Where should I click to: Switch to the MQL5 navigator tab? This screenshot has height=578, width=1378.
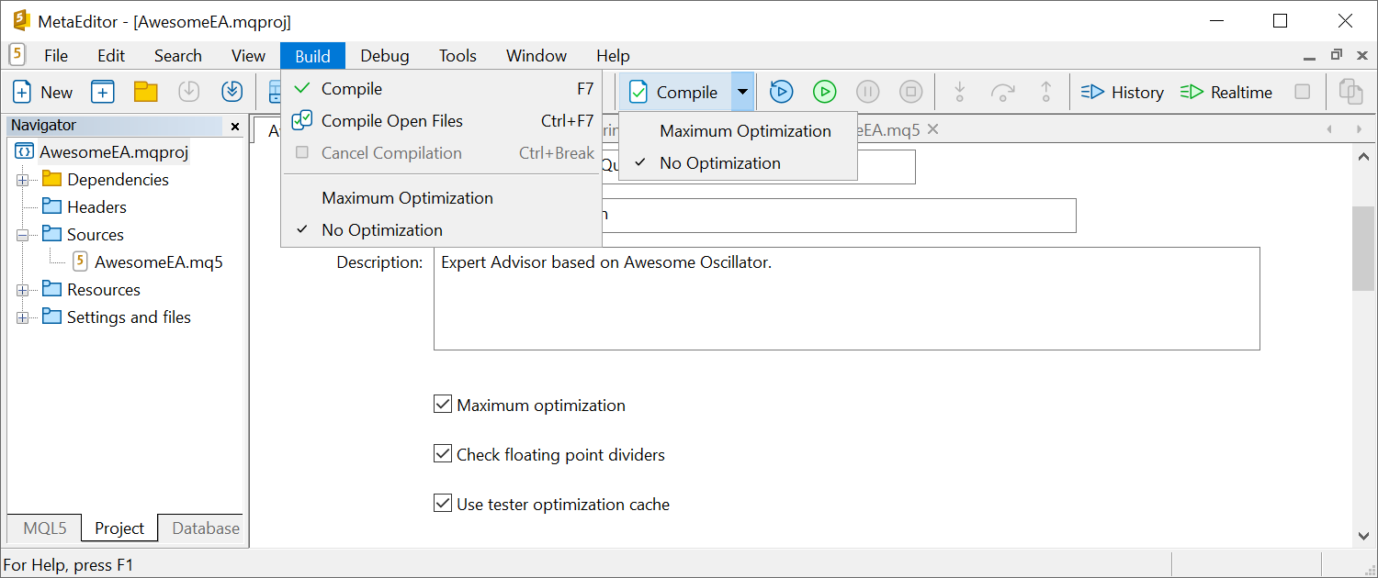point(44,528)
